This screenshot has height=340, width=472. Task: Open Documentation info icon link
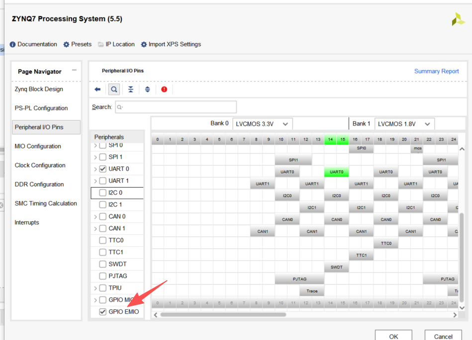[12, 45]
